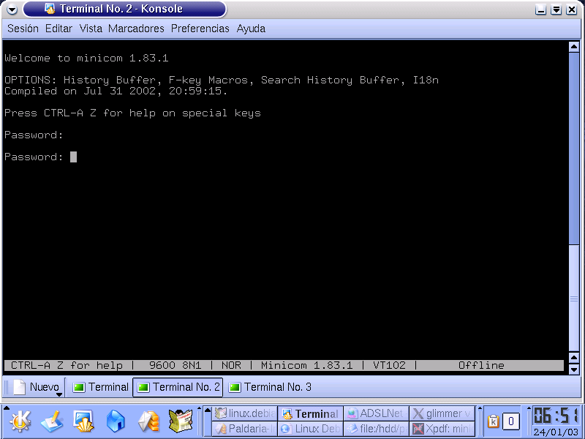The width and height of the screenshot is (585, 439).
Task: Switch to Paldaria taskbar window
Action: 245,429
